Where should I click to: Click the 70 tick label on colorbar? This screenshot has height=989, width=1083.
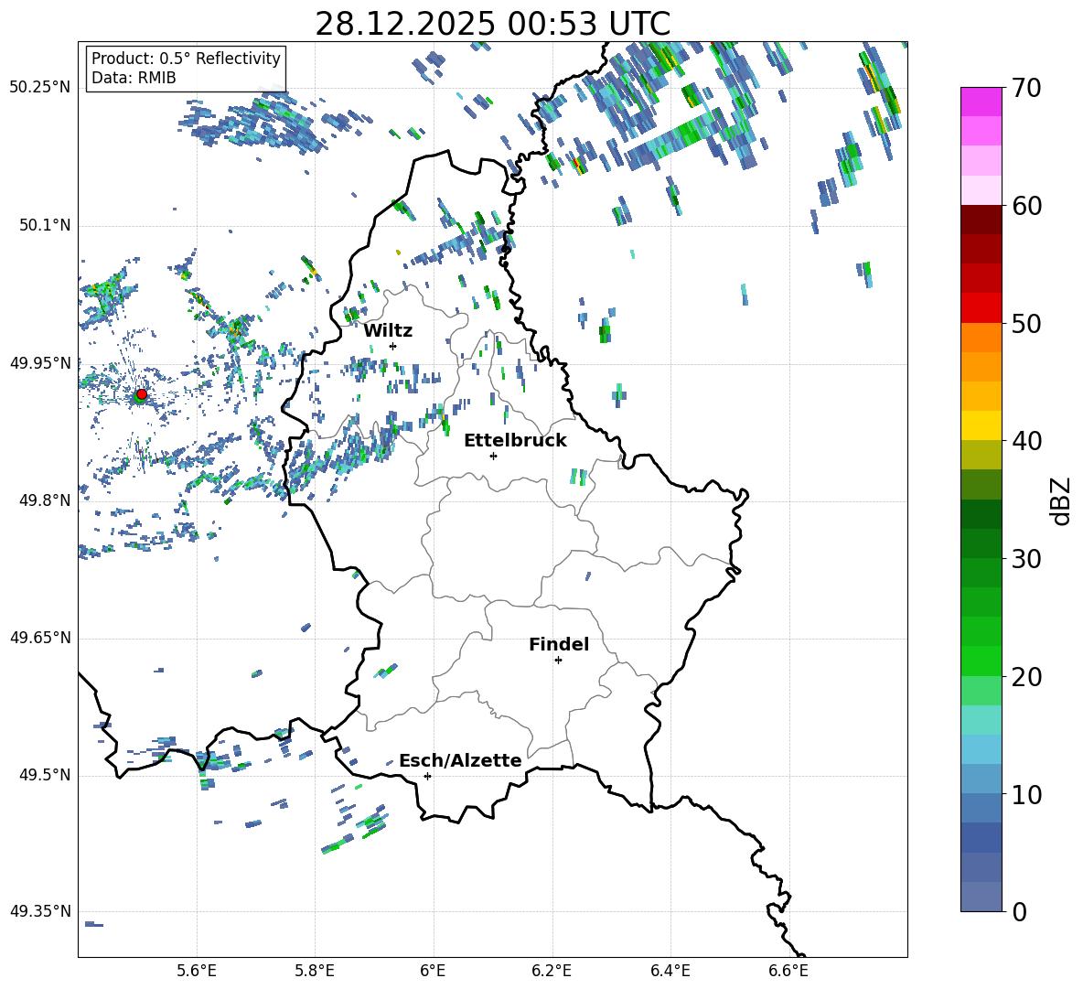pyautogui.click(x=1026, y=89)
